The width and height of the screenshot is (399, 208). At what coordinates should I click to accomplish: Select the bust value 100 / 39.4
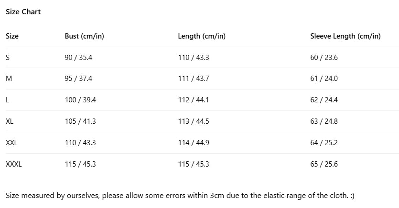[x=80, y=100]
